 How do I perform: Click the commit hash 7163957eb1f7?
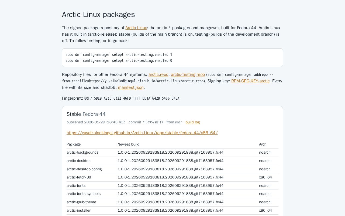click(x=153, y=122)
